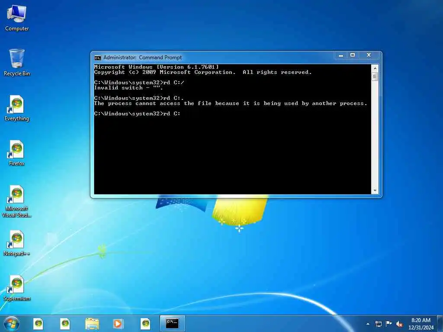443x332 pixels.
Task: Show hidden system tray icons arrow
Action: [x=368, y=324]
